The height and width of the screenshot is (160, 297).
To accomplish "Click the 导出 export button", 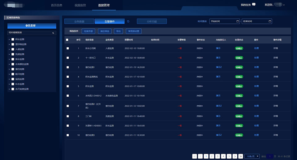I will (118, 31).
